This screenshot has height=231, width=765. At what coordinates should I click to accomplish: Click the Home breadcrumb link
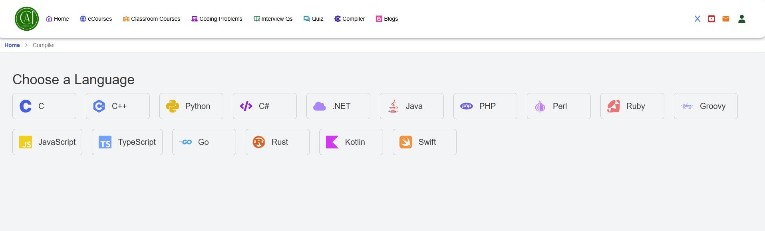tap(12, 45)
